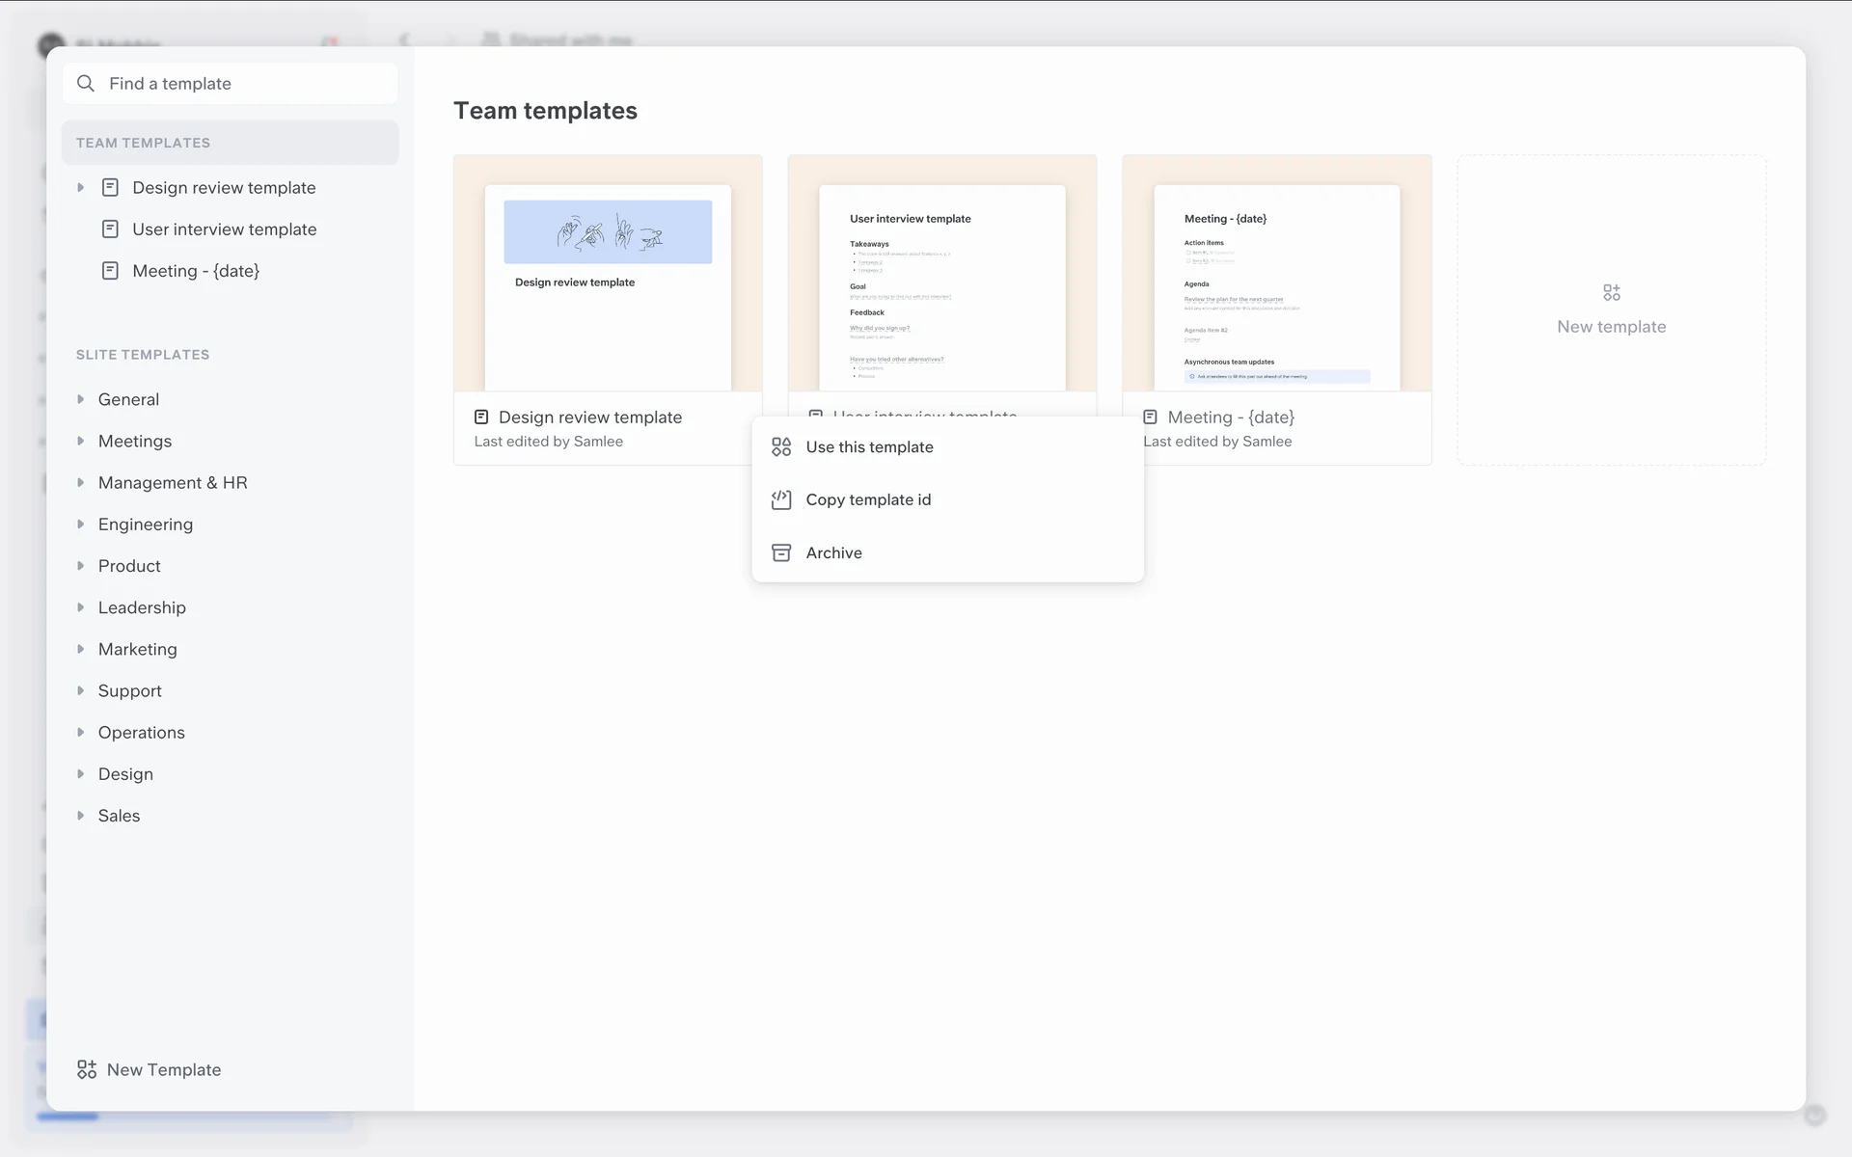Click the Design review template doc icon in sidebar
This screenshot has width=1852, height=1157.
(110, 187)
